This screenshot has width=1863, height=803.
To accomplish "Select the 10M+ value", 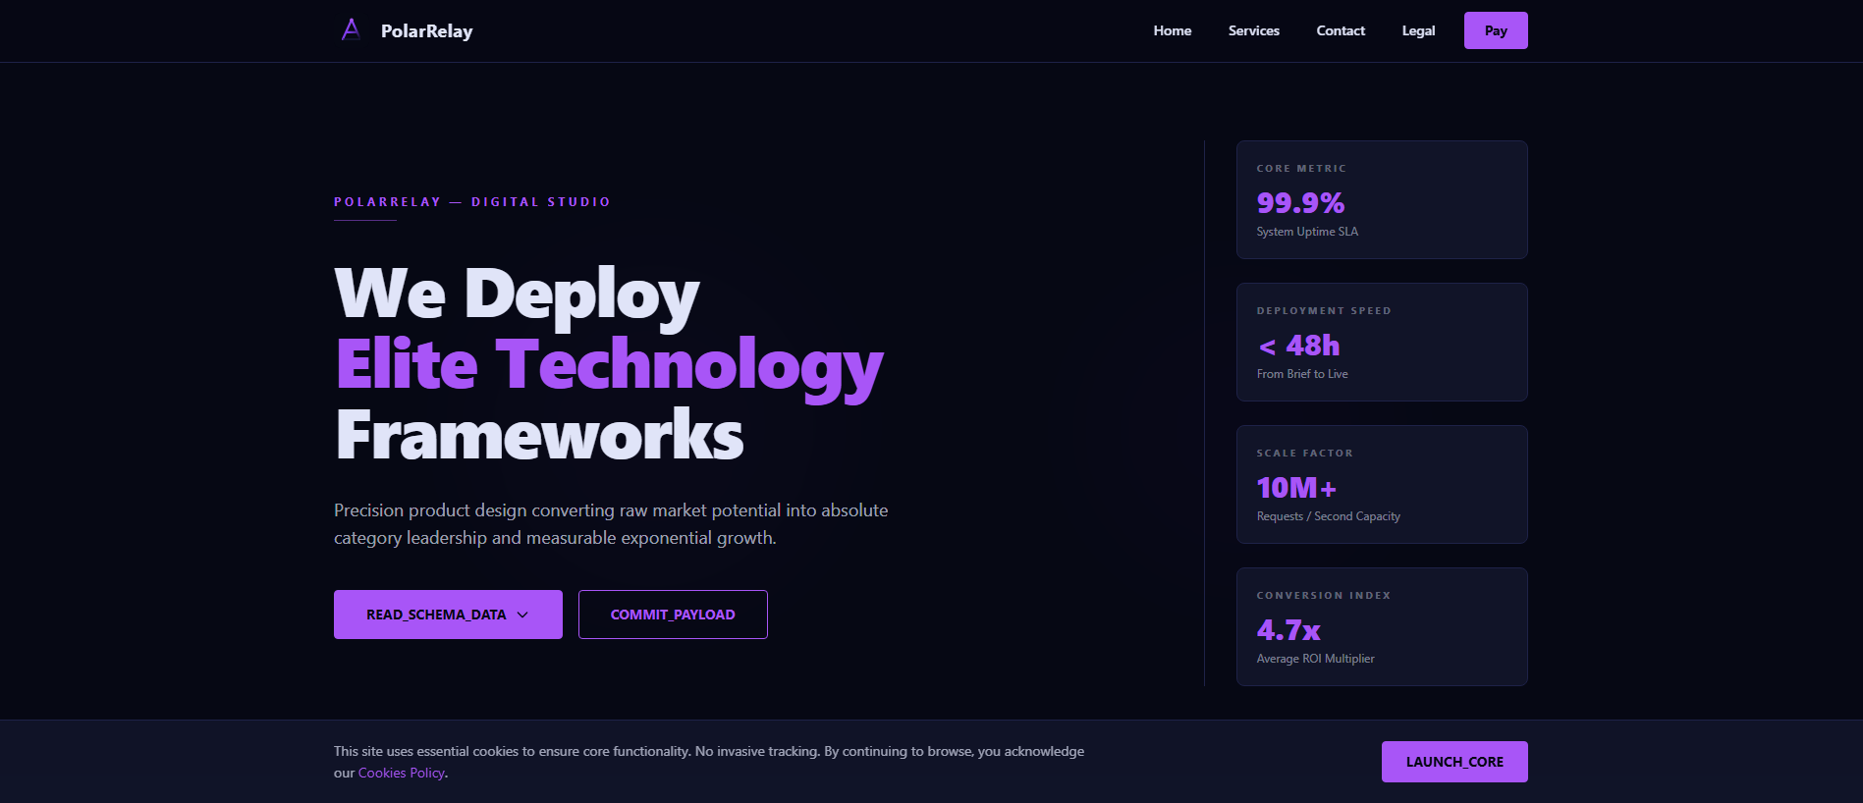I will tap(1296, 488).
